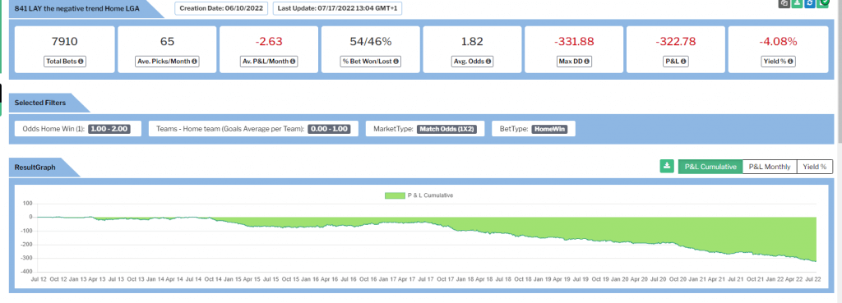Viewport: 842px width, 303px height.
Task: Click the Goals Average per Team filter
Action: click(x=253, y=129)
